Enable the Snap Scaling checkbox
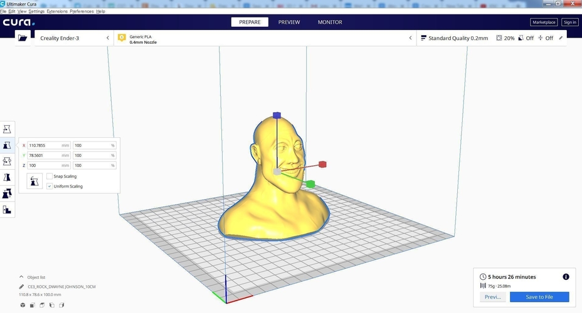The image size is (582, 313). [x=50, y=177]
